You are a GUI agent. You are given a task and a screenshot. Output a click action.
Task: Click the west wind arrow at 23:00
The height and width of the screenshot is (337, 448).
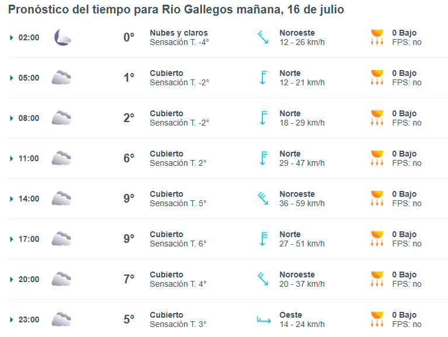[264, 319]
